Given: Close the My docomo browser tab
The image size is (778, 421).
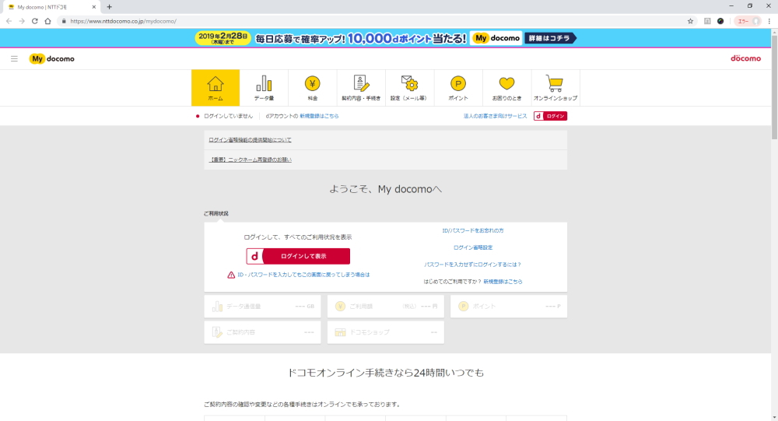Looking at the screenshot, I should click(x=94, y=7).
